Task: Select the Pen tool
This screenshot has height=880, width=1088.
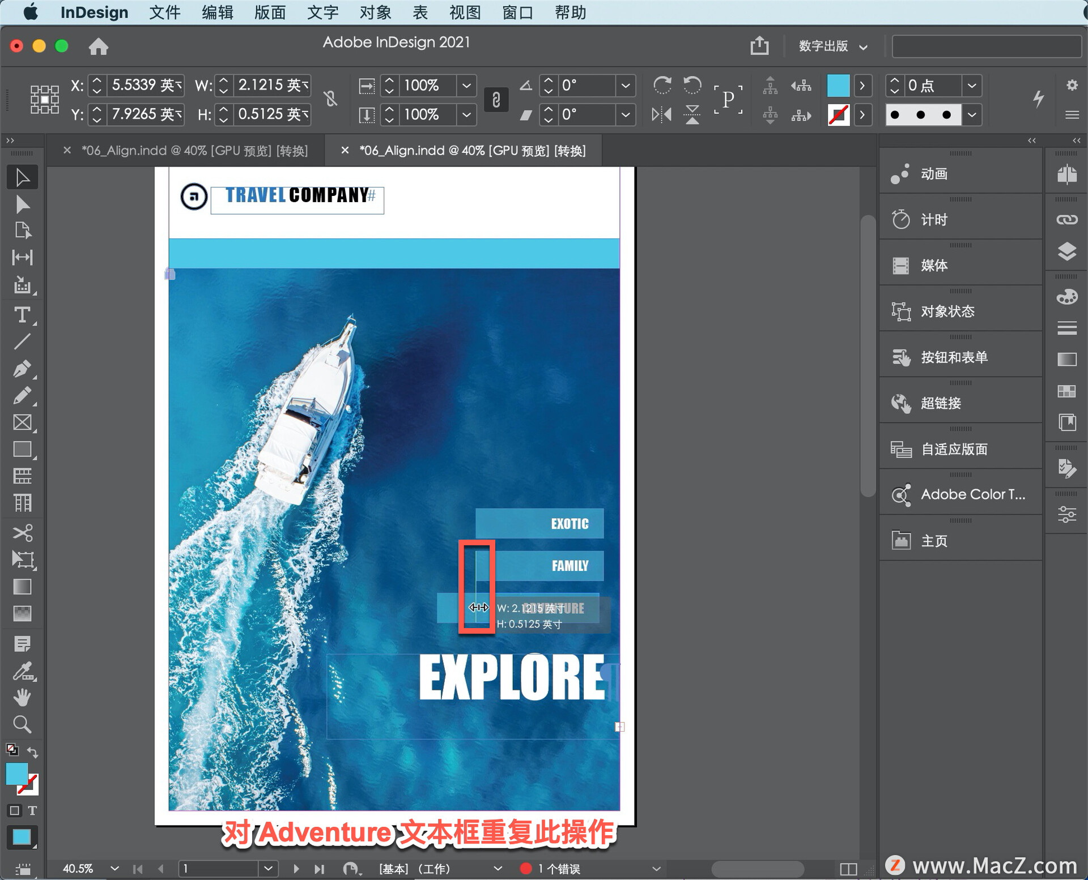Action: (22, 369)
